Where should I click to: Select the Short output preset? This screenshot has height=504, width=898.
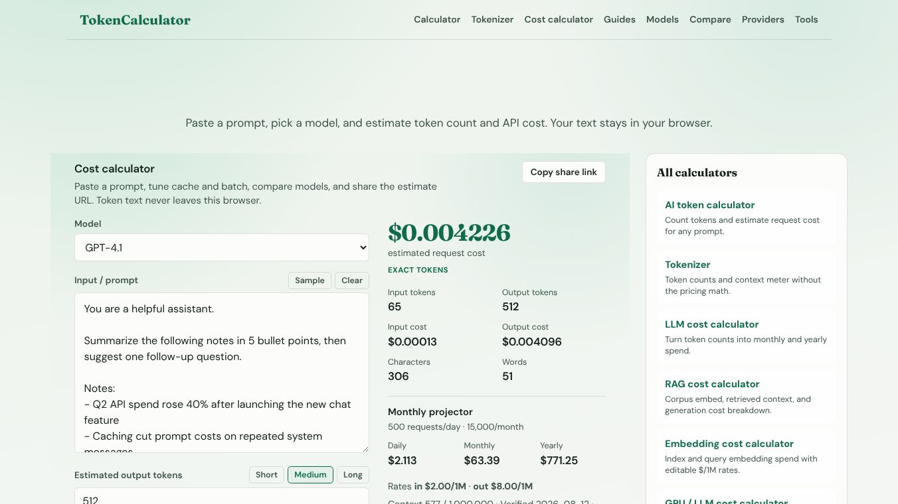(x=266, y=475)
